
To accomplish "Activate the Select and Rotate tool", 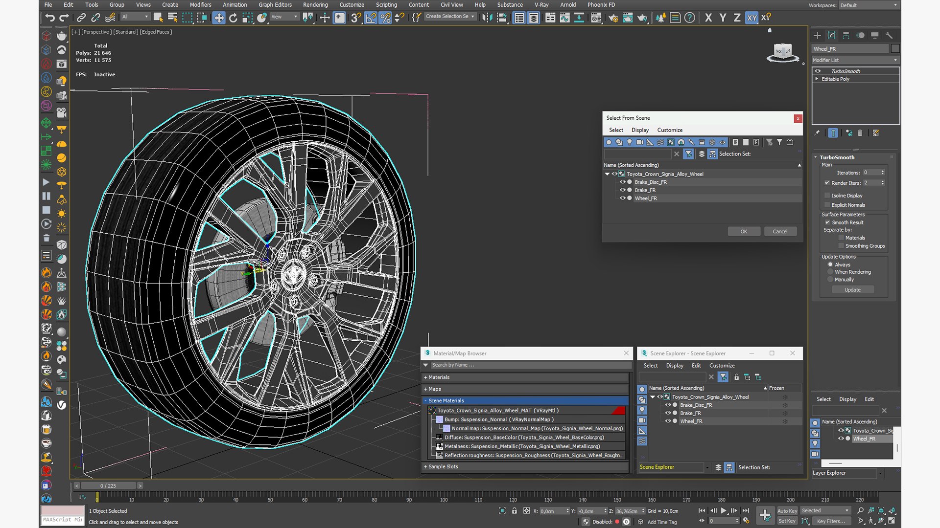I will [x=233, y=18].
